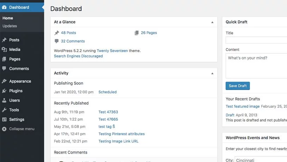
Task: Focus the Quick Draft Title field
Action: point(256,40)
